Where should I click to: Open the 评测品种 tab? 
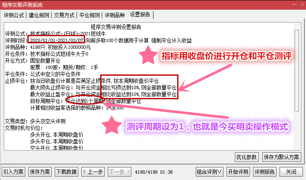pos(114,15)
